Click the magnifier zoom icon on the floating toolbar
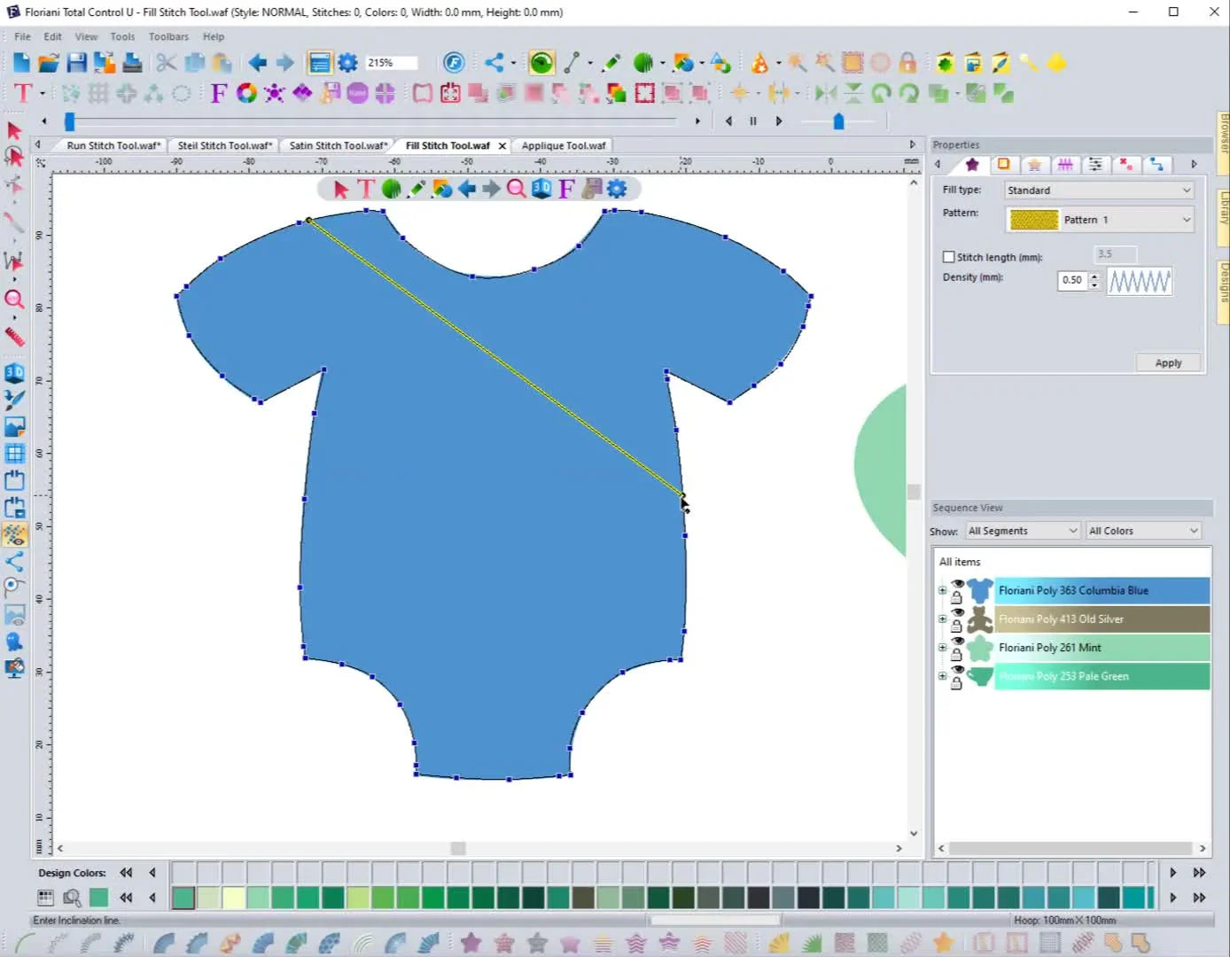Viewport: 1230px width, 957px height. tap(517, 188)
